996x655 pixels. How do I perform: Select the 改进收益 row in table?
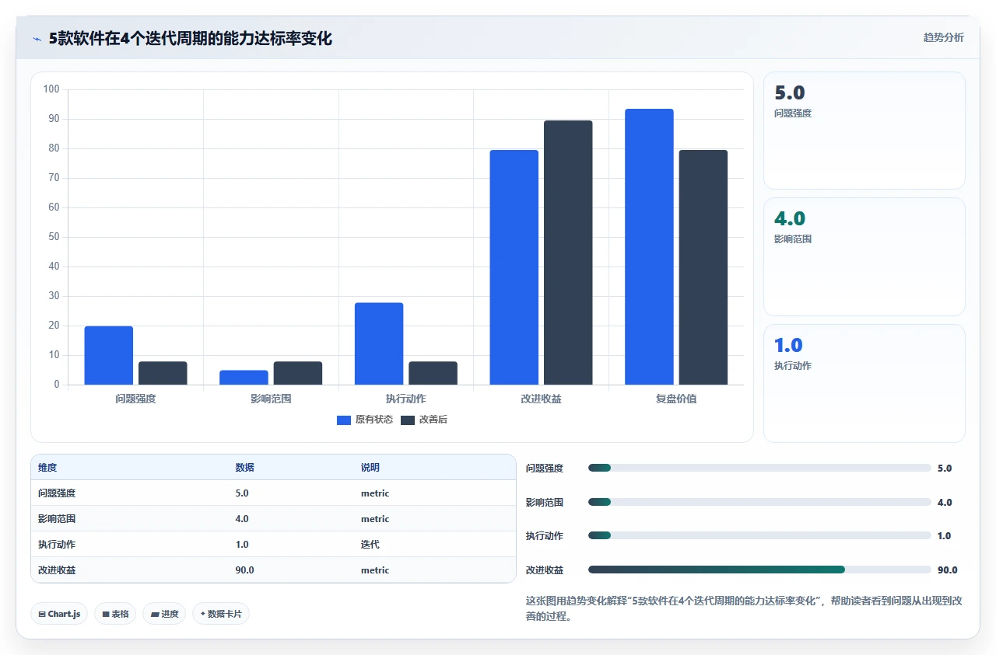coord(273,570)
